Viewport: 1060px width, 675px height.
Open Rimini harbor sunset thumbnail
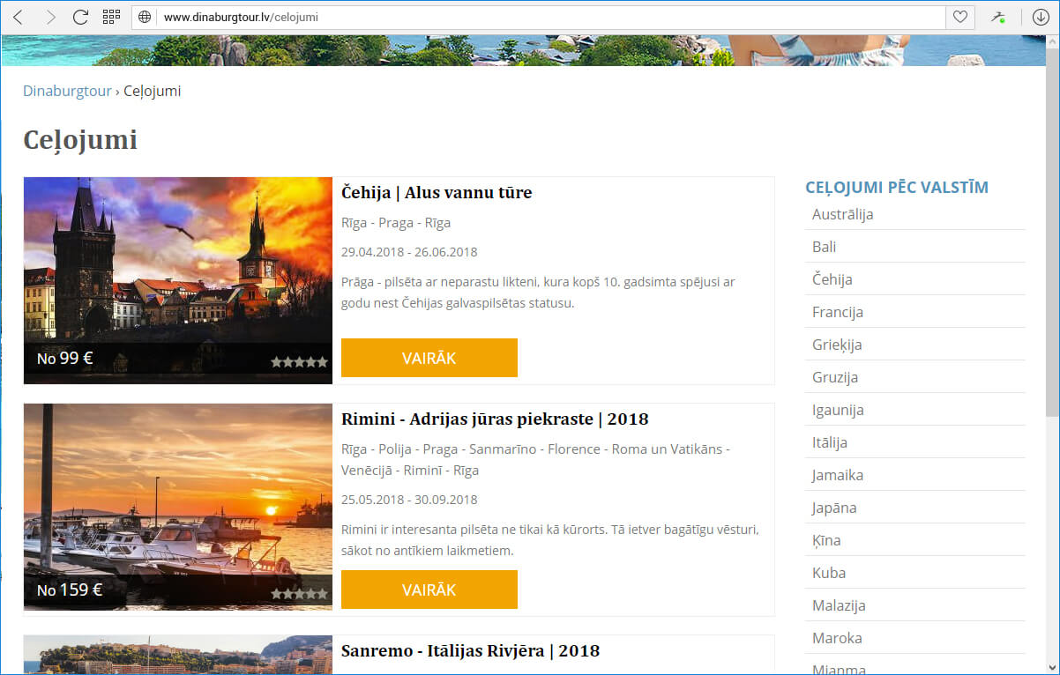(x=177, y=493)
